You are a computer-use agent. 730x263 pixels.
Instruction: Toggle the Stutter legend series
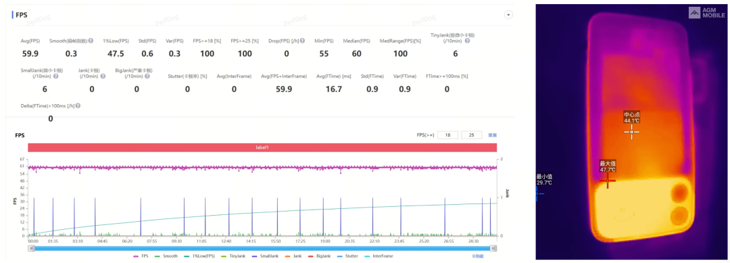347,256
